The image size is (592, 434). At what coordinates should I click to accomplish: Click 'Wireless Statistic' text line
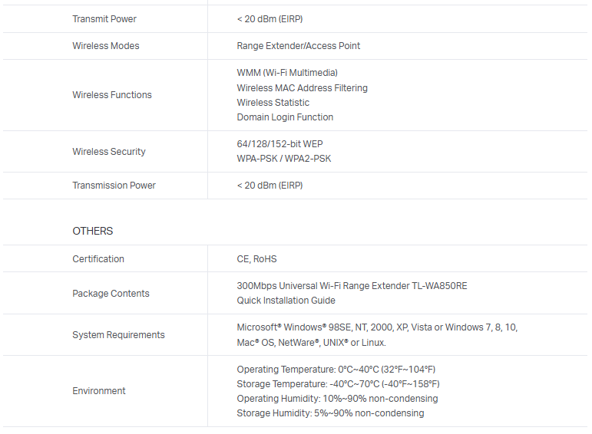pyautogui.click(x=273, y=103)
